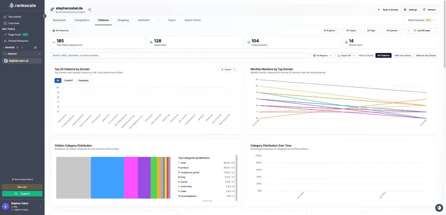Select the All engine filter on chart
446x215 pixels.
tap(58, 80)
